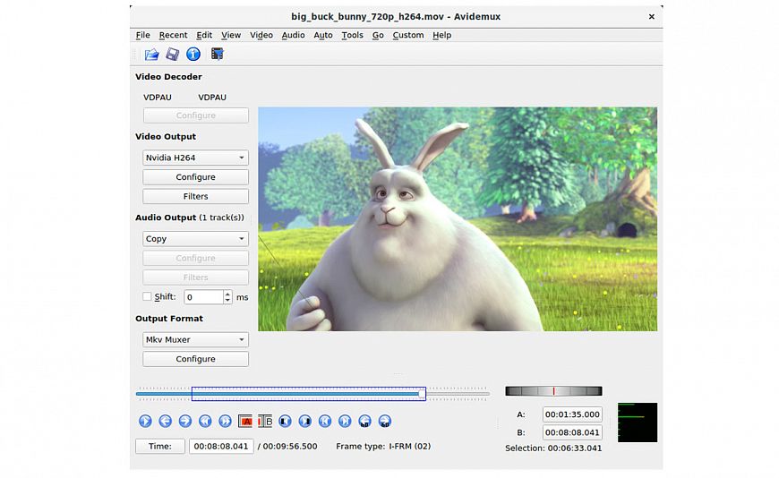Viewport: 779px width, 478px height.
Task: Go back one frame
Action: (x=166, y=421)
